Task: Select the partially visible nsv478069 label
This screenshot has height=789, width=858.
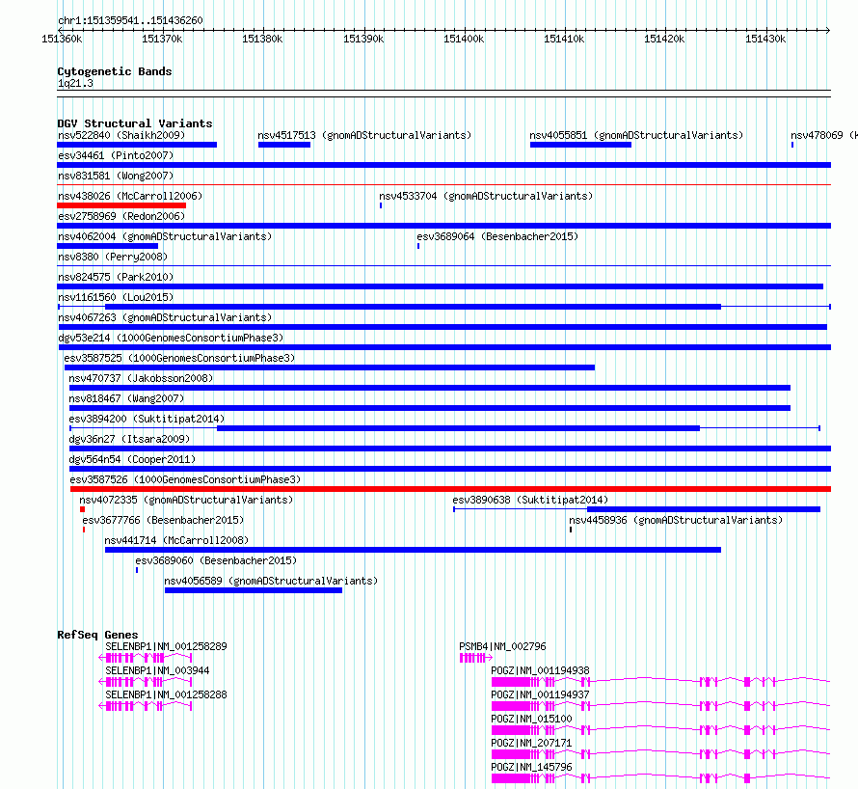Action: [823, 135]
